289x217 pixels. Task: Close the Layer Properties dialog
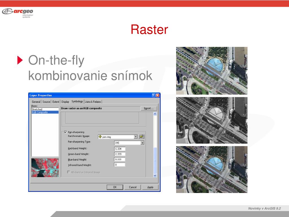click(157, 95)
